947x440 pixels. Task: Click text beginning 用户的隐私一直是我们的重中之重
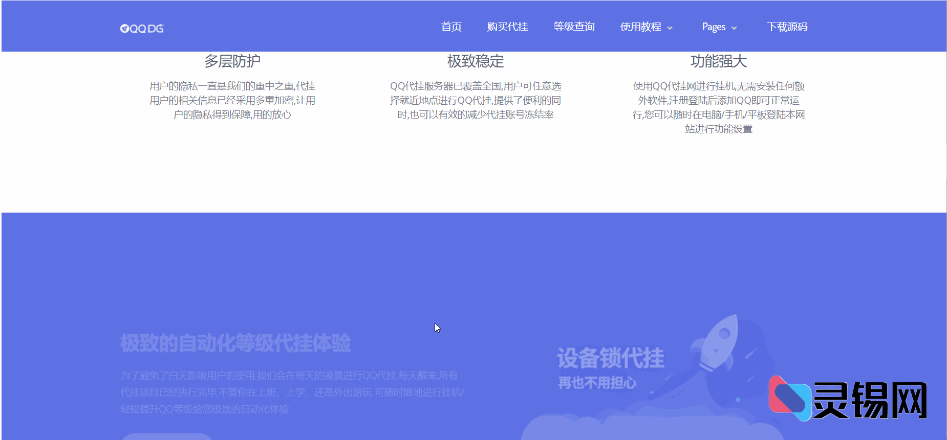[x=232, y=100]
